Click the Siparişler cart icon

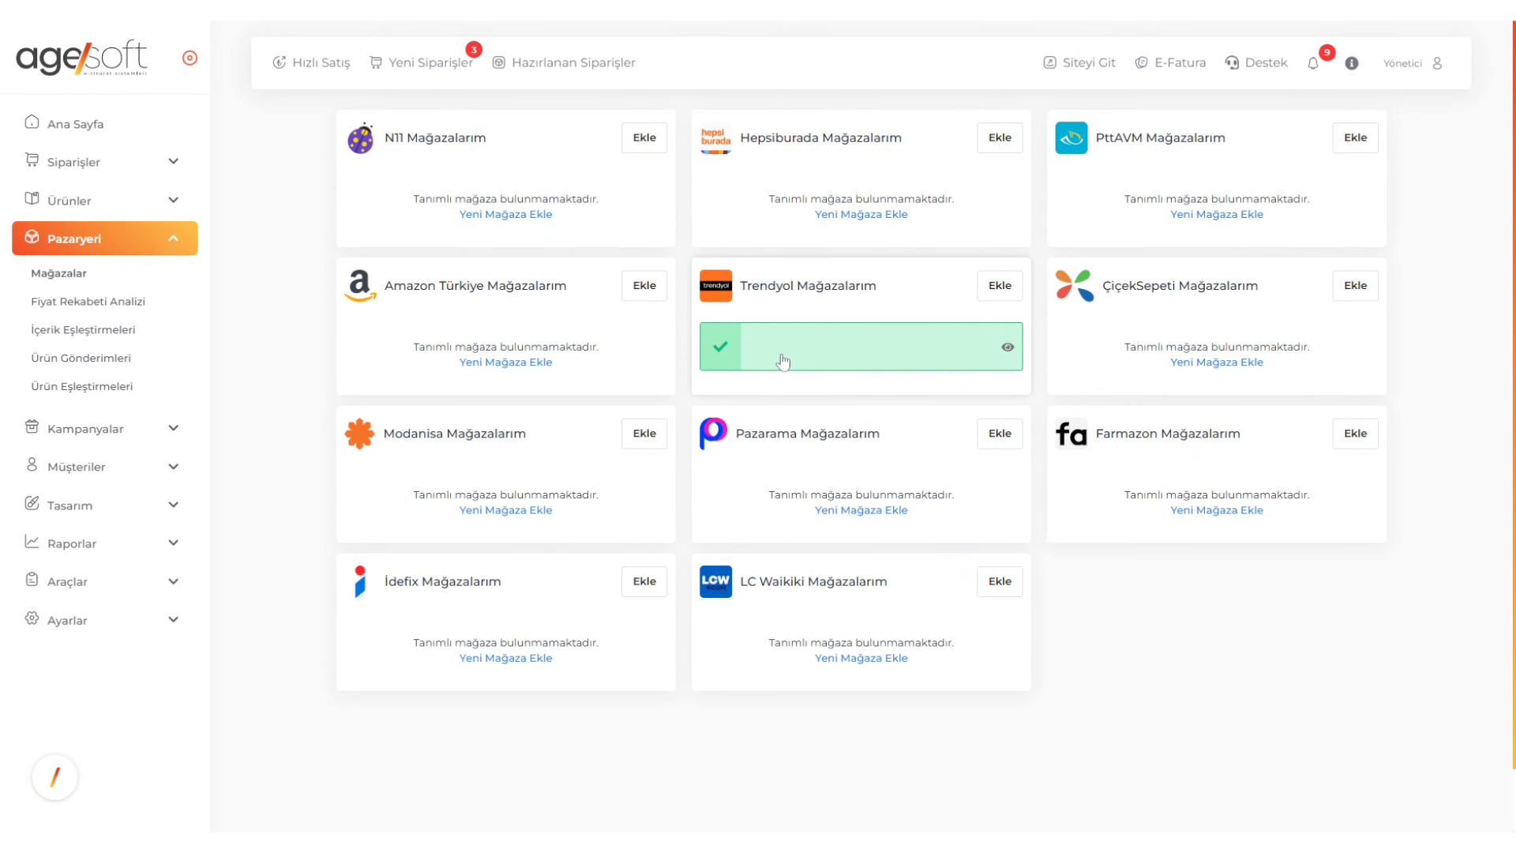click(x=32, y=160)
